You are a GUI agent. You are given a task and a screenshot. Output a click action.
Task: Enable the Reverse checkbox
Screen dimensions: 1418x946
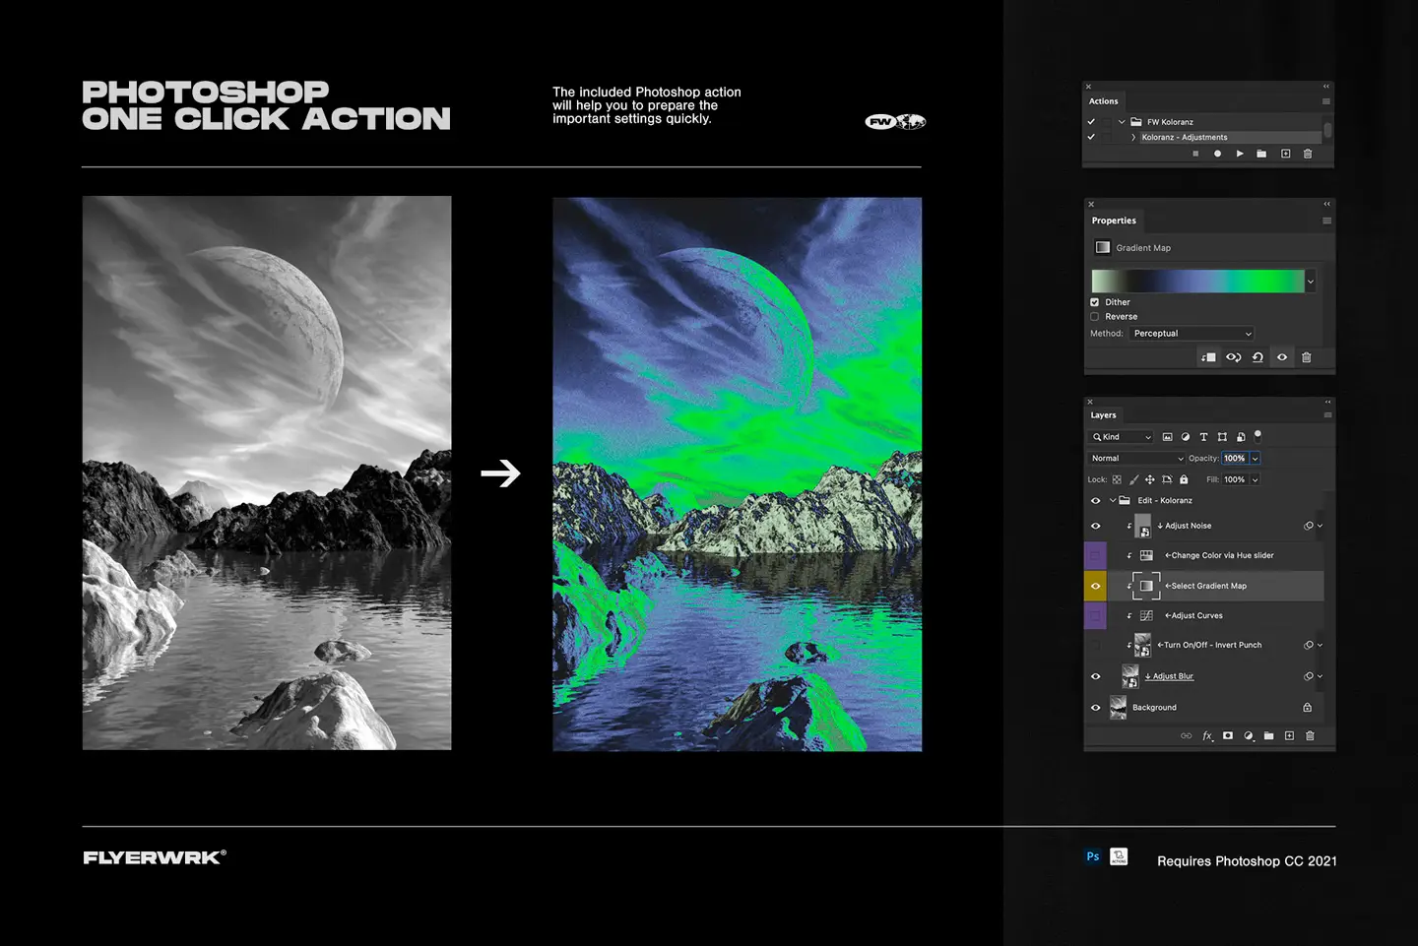(x=1095, y=316)
